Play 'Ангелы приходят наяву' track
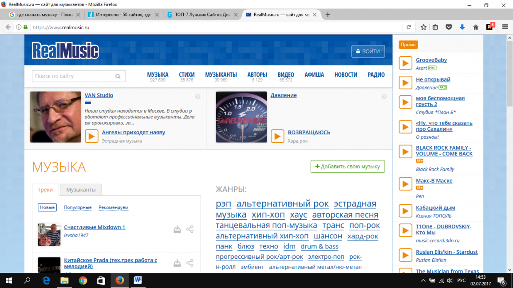Screen dimensions: 513x288 (91, 136)
